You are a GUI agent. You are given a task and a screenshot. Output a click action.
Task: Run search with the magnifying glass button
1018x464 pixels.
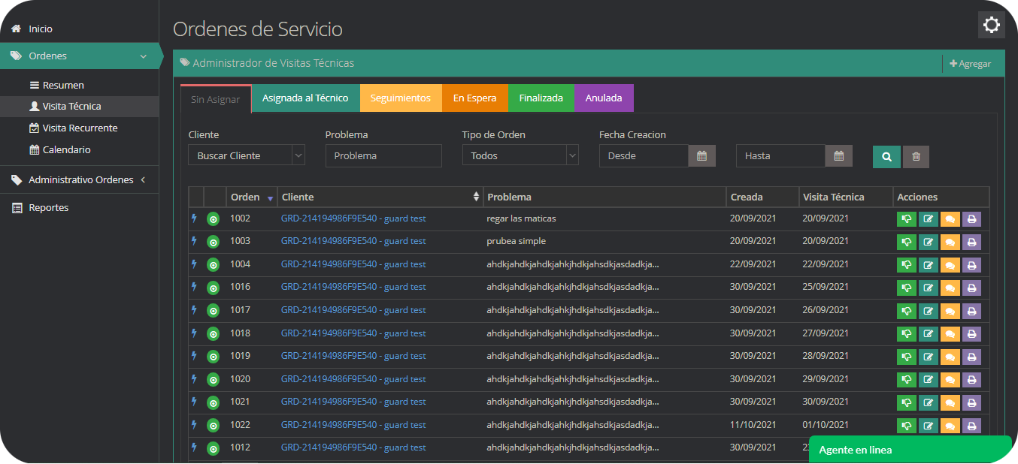coord(886,156)
